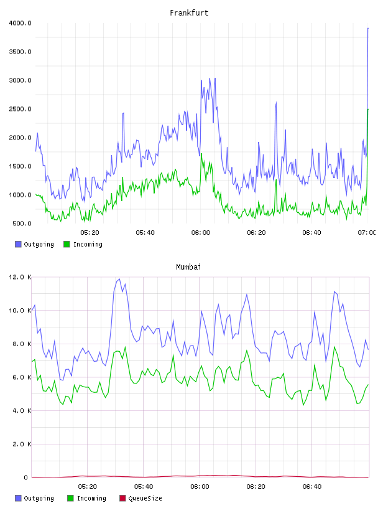This screenshot has width=378, height=508.
Task: Click the 1000.0 y-axis value in Frankfurt
Action: (x=20, y=195)
